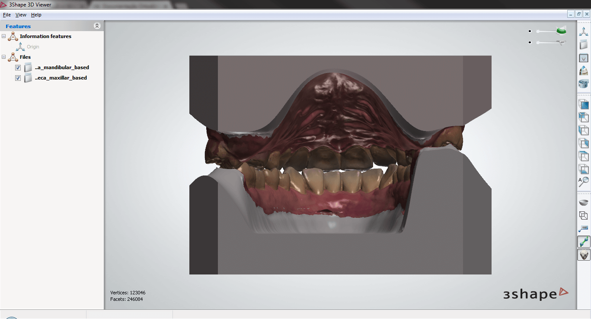Uncheck the mandibular_based file checkbox

pos(18,68)
